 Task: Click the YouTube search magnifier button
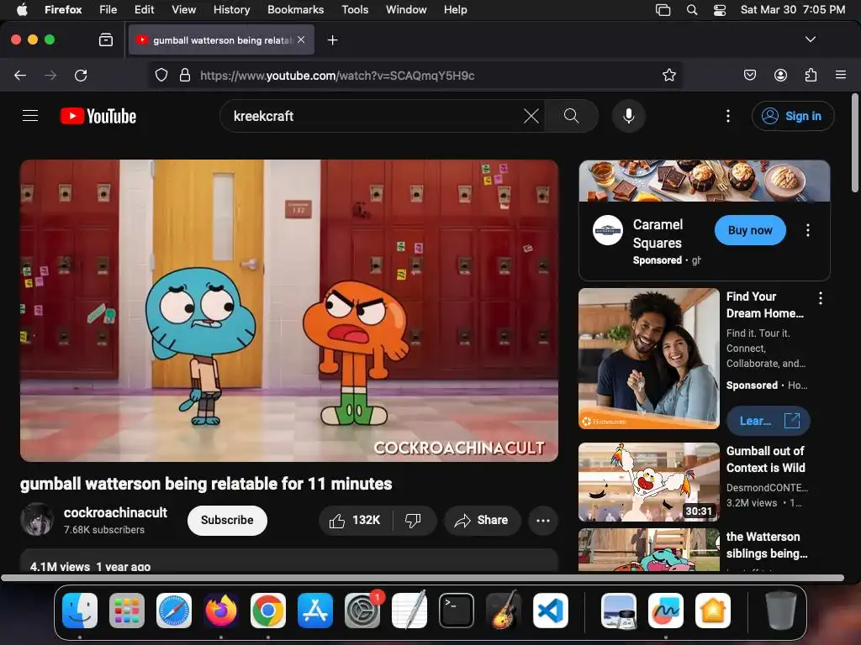[571, 116]
